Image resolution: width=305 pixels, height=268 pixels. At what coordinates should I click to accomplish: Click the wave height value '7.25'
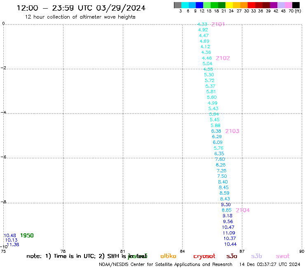[222, 171]
